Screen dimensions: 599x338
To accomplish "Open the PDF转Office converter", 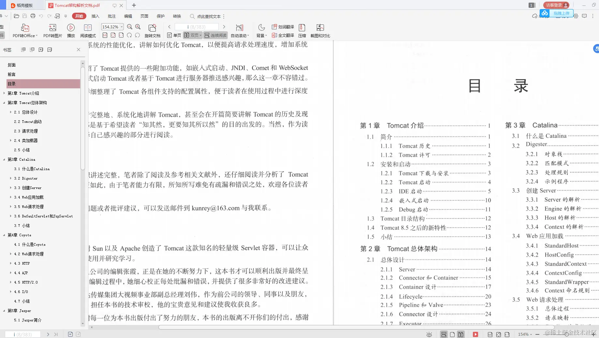I will tap(25, 31).
